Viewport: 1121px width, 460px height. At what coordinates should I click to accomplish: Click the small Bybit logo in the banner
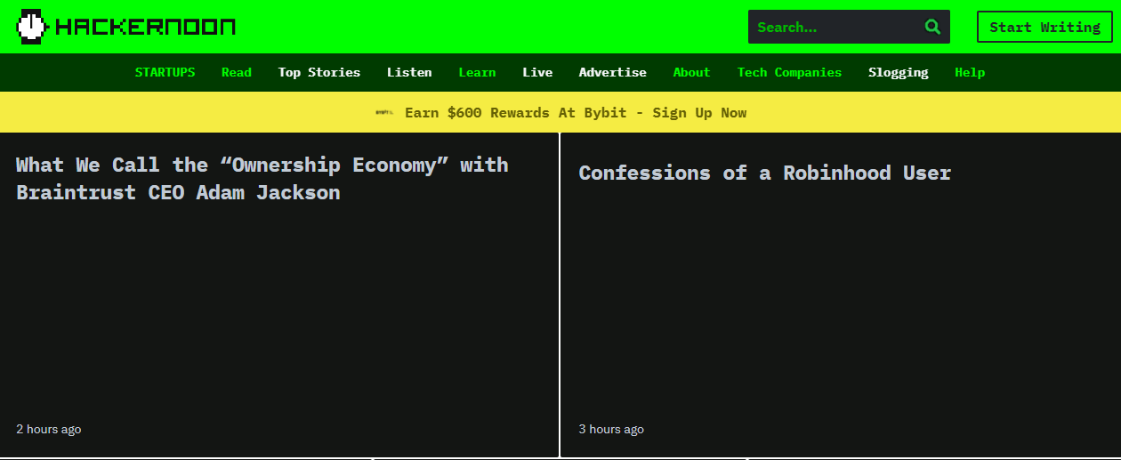(384, 113)
